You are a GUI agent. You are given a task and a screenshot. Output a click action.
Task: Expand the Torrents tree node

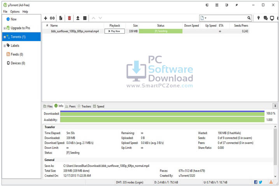(5, 37)
